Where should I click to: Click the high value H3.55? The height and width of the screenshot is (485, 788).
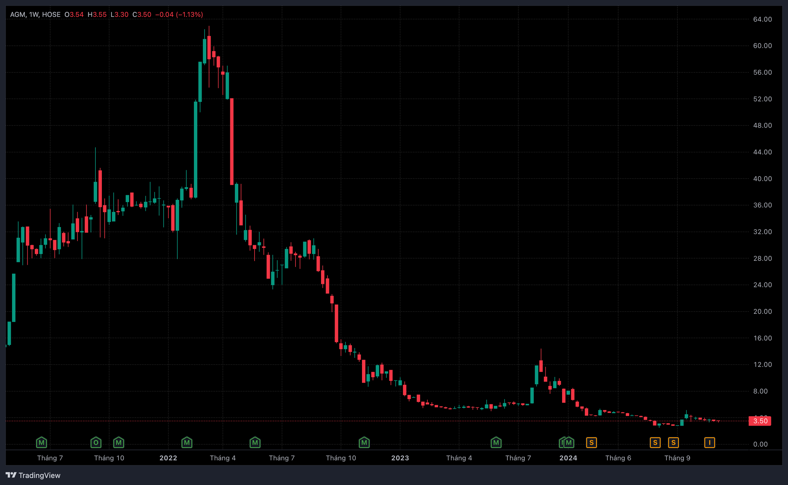97,14
